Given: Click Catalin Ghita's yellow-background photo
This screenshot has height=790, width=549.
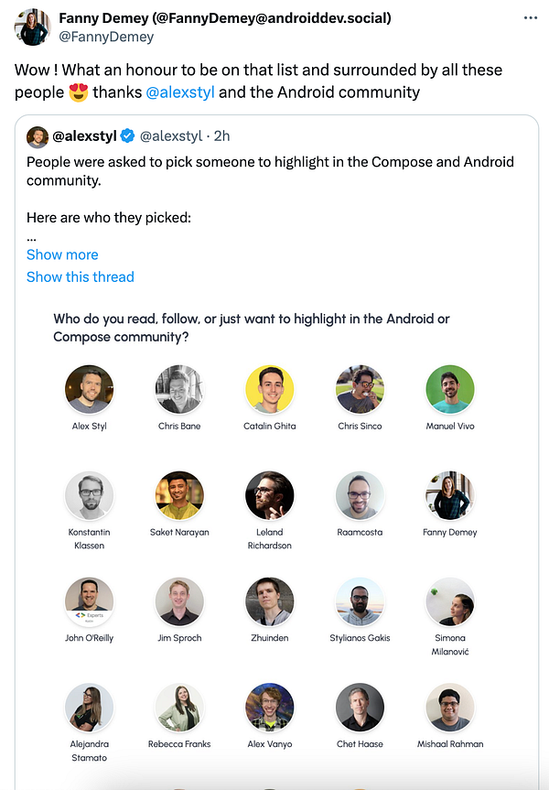Looking at the screenshot, I should (269, 389).
